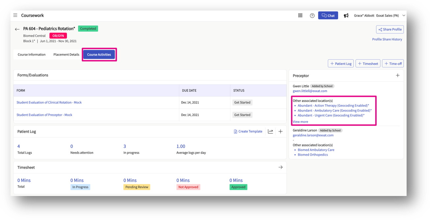
Task: Open the 3 In progress logs count
Action: pos(125,146)
